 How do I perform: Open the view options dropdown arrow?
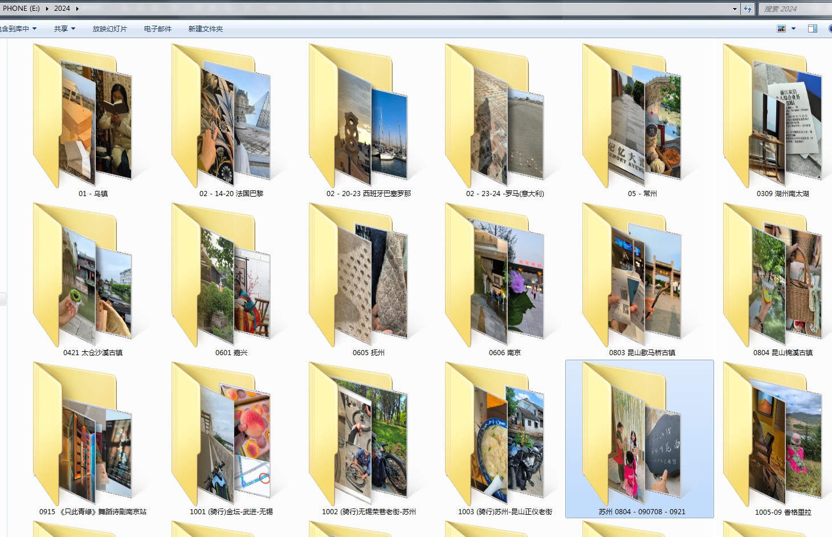tap(793, 29)
